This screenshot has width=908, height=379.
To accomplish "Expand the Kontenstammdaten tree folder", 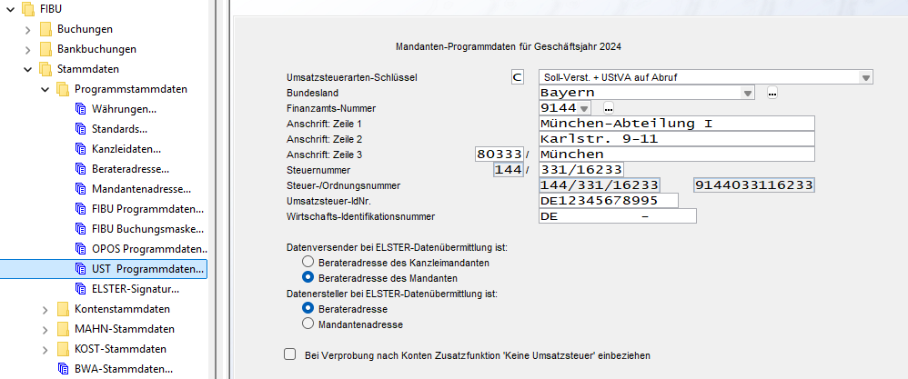I will click(x=45, y=309).
